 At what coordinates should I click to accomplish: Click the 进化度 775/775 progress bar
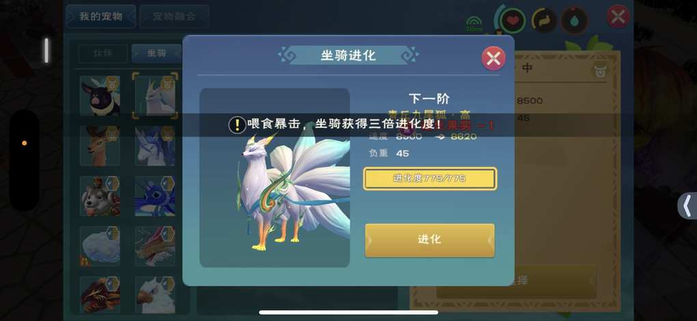(429, 178)
